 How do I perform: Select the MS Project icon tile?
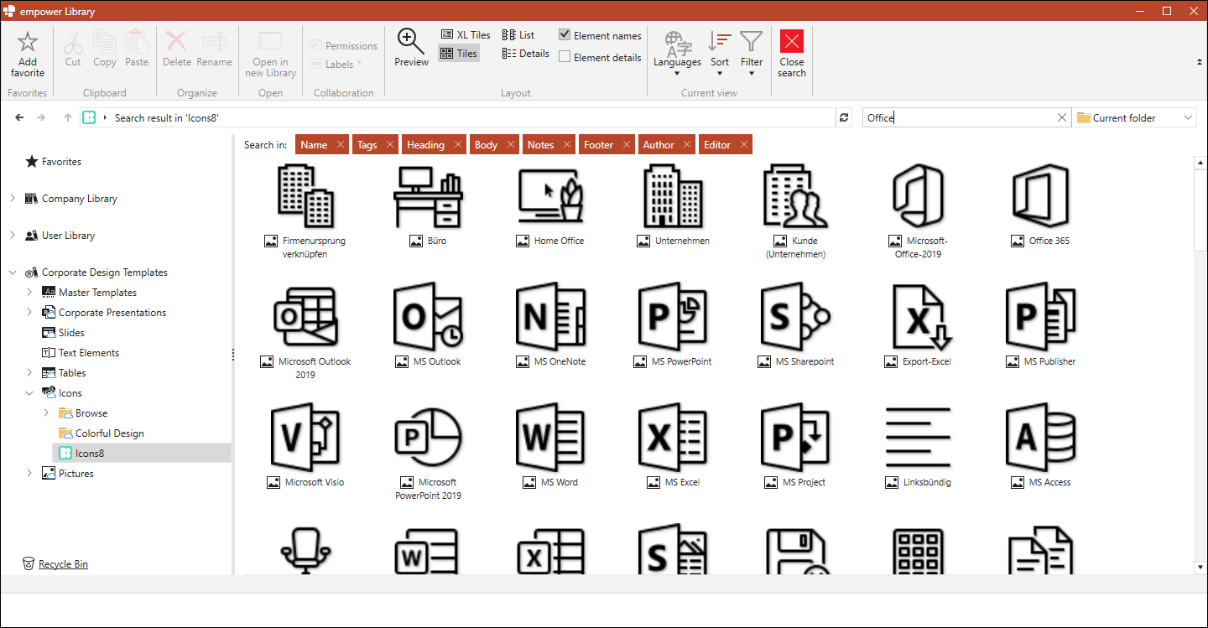point(795,446)
